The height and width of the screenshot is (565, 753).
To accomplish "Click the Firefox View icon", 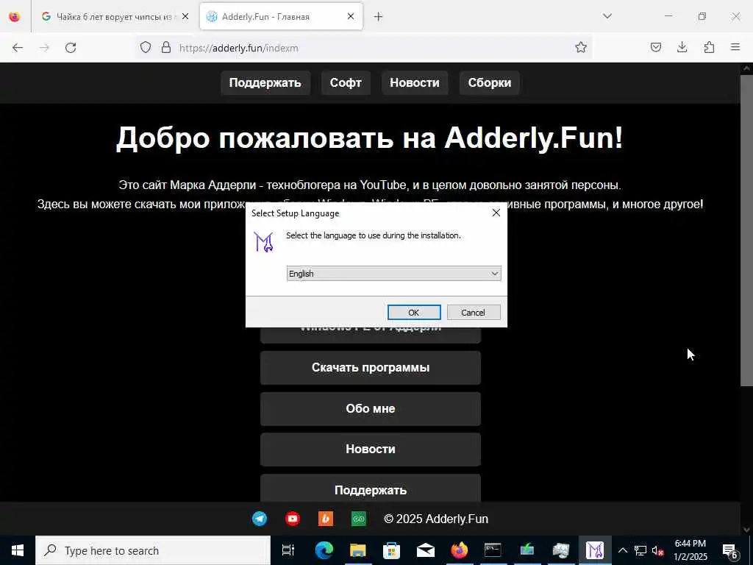I will pos(15,17).
